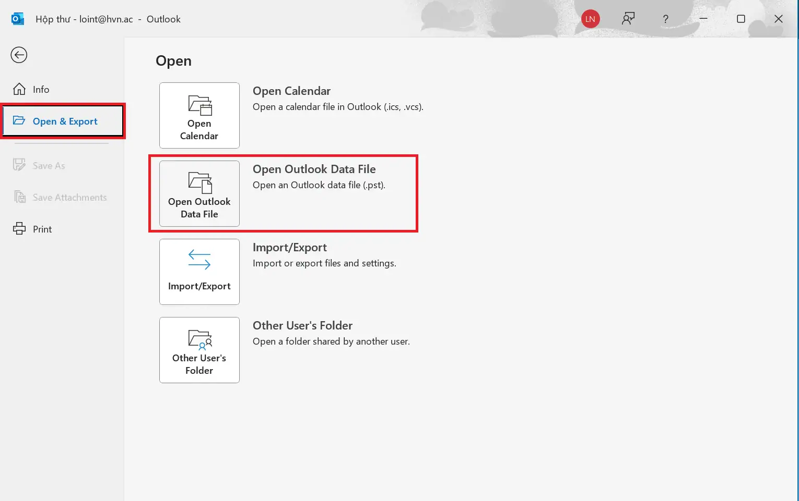This screenshot has height=501, width=799.
Task: Open the feedback person icon in title bar
Action: tap(628, 19)
